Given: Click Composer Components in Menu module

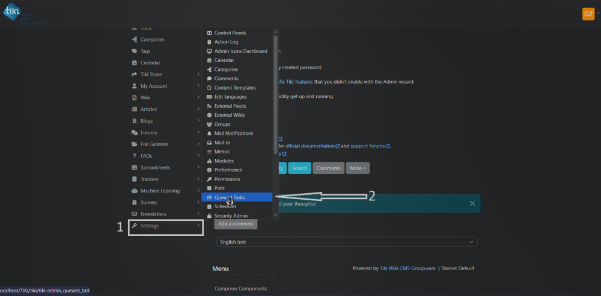Looking at the screenshot, I should tap(241, 289).
